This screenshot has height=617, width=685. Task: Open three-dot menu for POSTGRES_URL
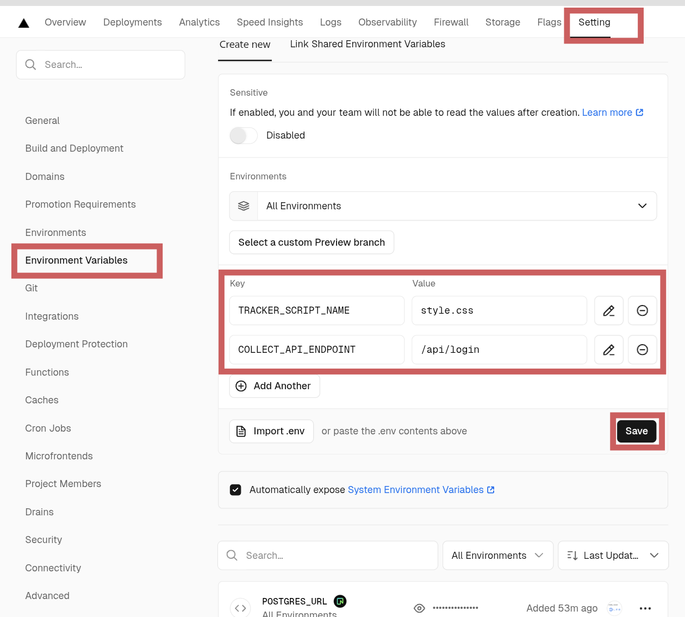click(645, 608)
